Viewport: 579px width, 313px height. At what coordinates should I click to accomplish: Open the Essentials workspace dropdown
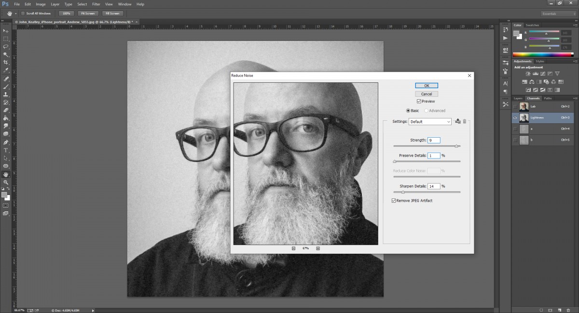(x=558, y=13)
